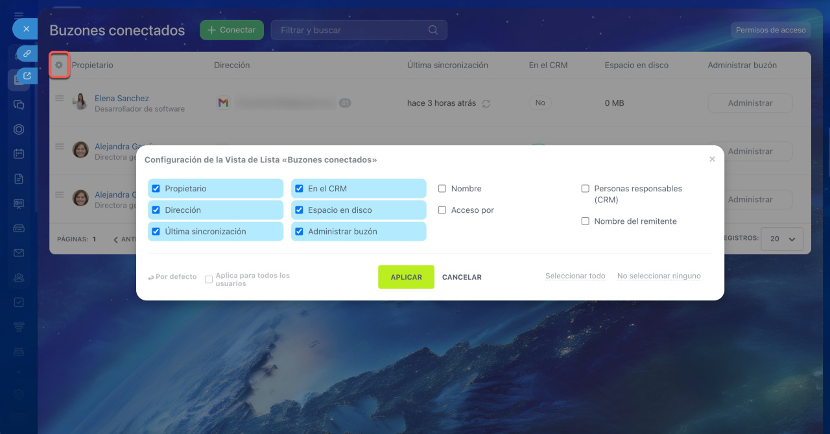Open the page in a new window icon
Viewport: 830px width, 434px height.
(x=27, y=76)
